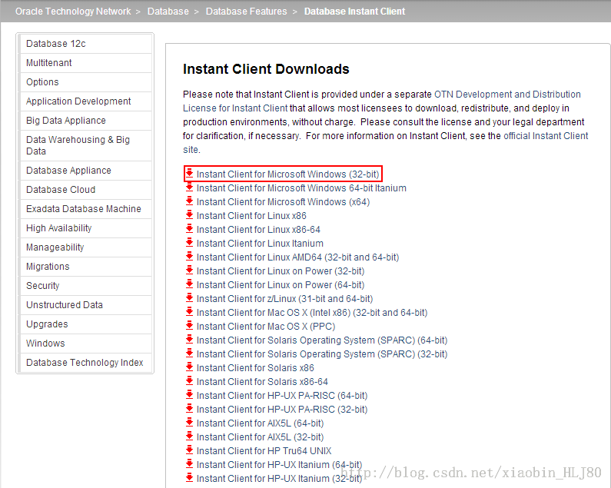Click download icon beside Windows (32-bit) client
Viewport: 611px width, 488px height.
(190, 174)
